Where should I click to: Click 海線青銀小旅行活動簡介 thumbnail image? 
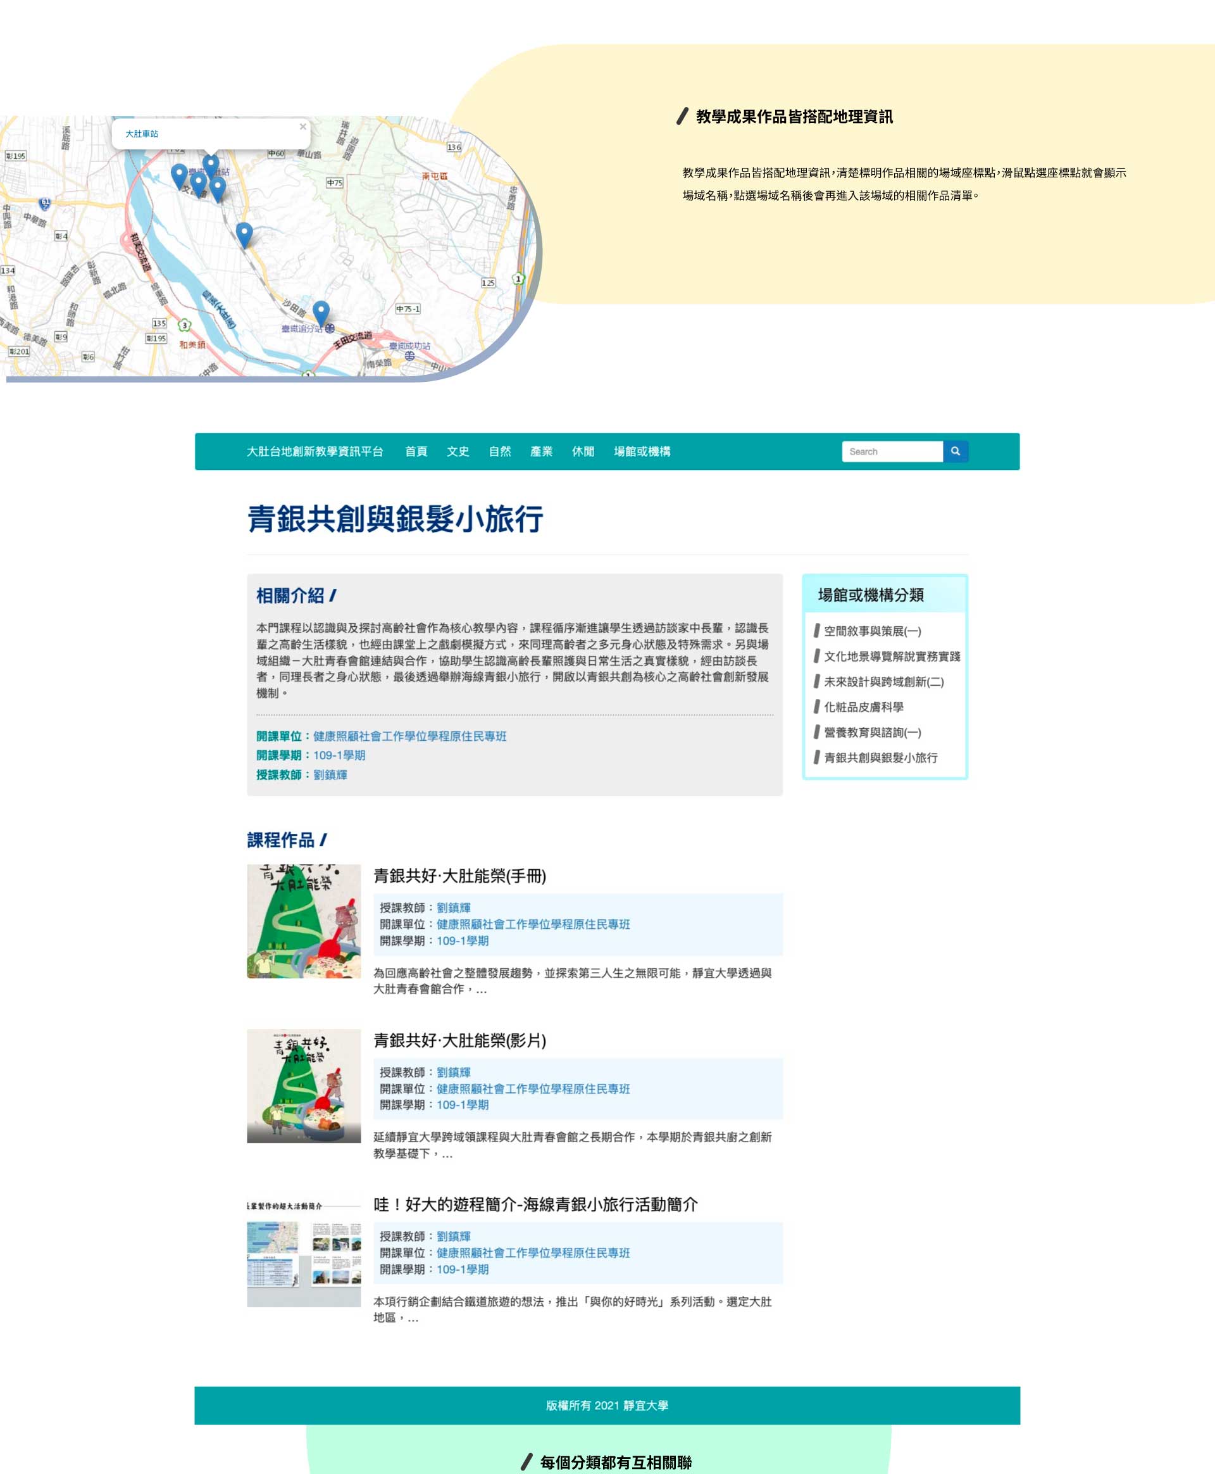pyautogui.click(x=304, y=1250)
